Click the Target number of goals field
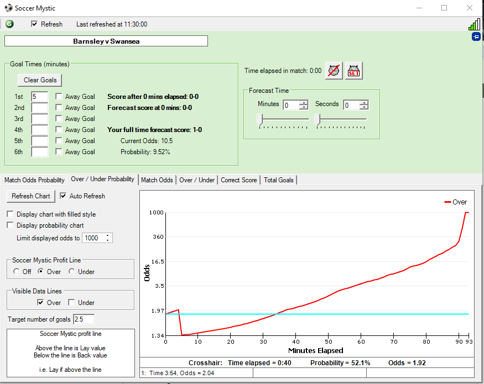Image resolution: width=484 pixels, height=384 pixels. coord(84,319)
